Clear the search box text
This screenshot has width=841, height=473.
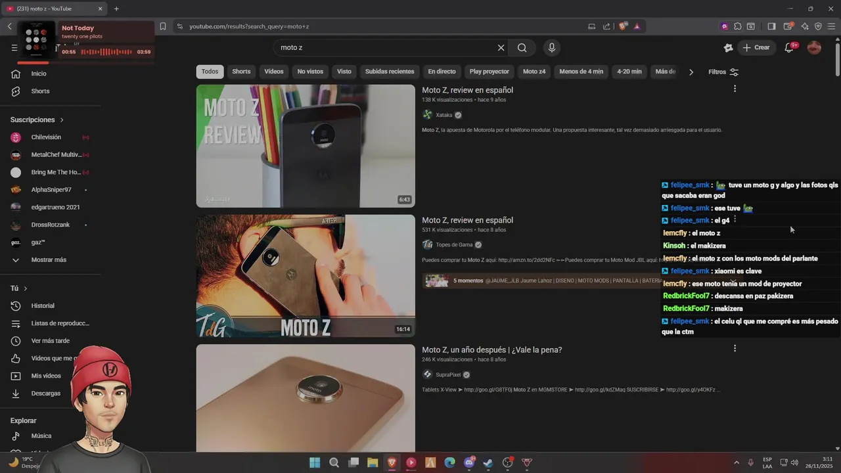[x=501, y=47]
